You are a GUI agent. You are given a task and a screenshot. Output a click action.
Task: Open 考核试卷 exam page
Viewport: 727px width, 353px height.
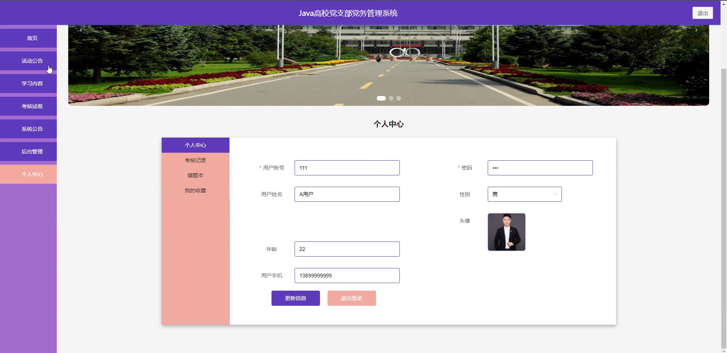pyautogui.click(x=28, y=106)
